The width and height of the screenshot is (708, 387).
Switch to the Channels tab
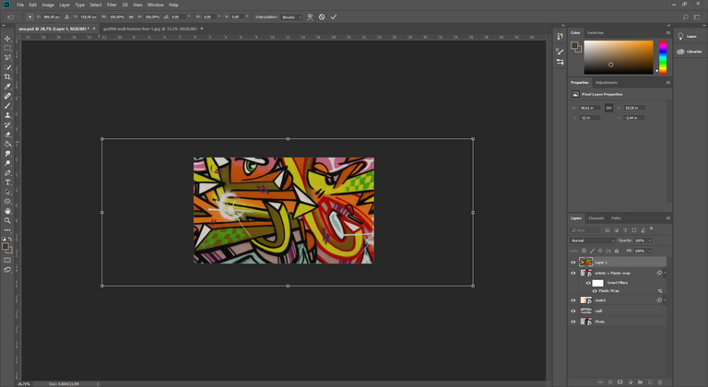pos(596,218)
